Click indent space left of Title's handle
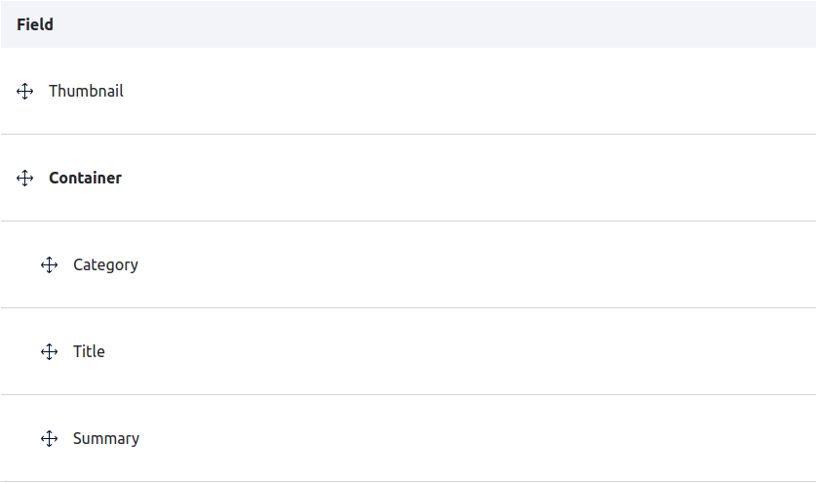The height and width of the screenshot is (483, 816). click(19, 352)
